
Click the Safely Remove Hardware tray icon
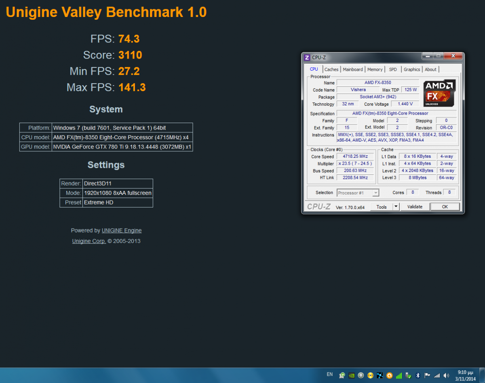408,376
